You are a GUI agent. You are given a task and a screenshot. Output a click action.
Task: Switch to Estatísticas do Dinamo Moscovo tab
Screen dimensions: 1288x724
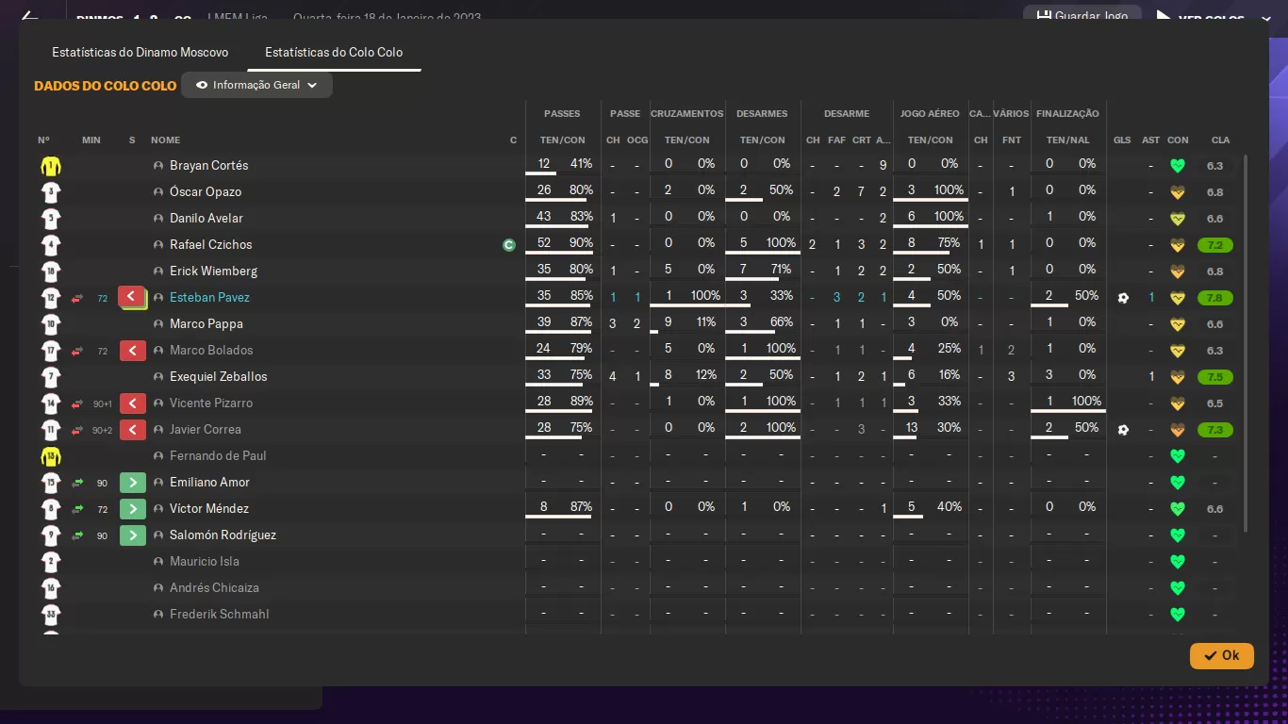click(140, 53)
